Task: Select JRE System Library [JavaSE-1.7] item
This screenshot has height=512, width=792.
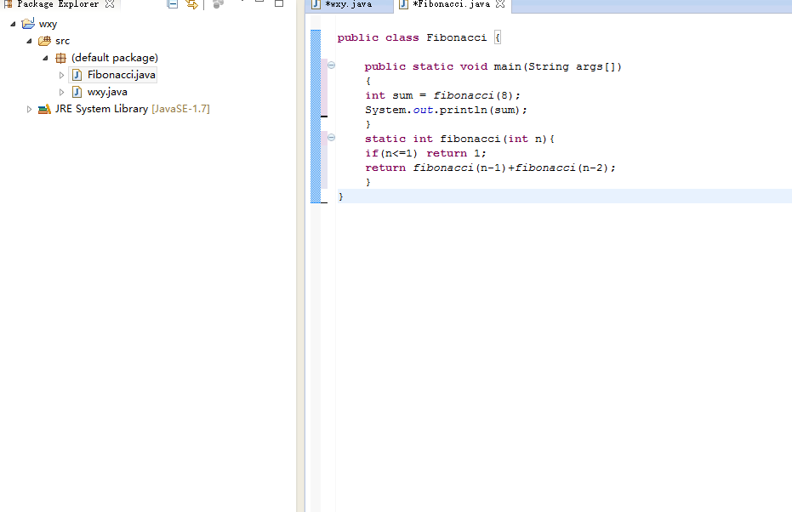Action: [133, 109]
